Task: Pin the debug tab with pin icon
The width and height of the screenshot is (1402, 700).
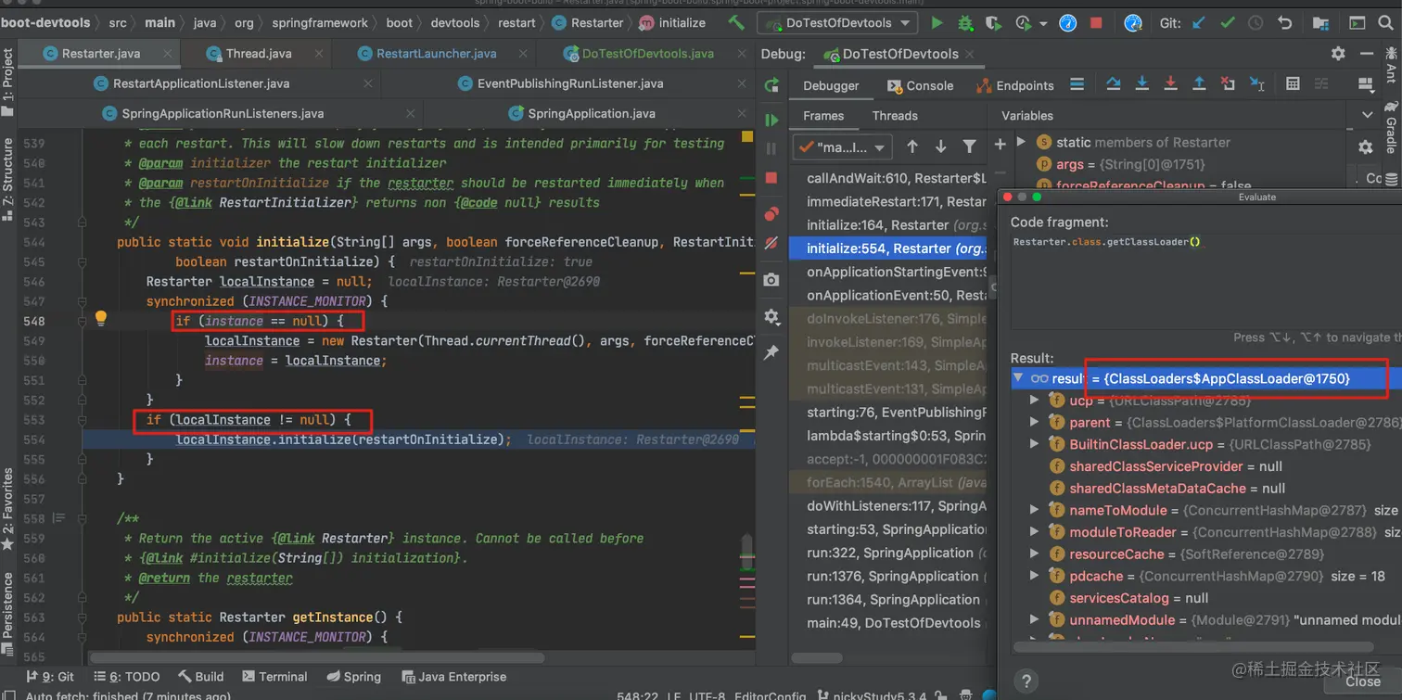Action: coord(771,352)
